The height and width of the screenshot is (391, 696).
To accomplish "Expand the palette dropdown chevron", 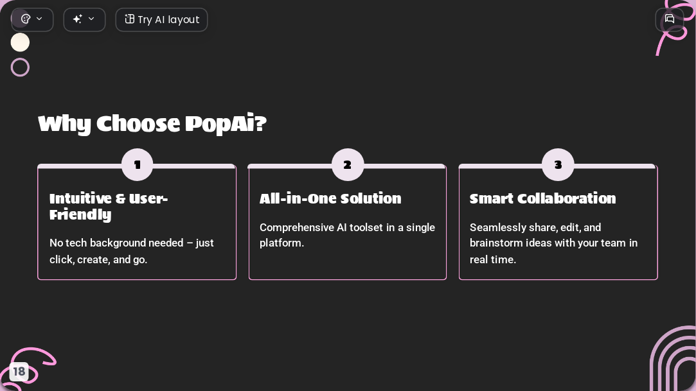I will 39,19.
